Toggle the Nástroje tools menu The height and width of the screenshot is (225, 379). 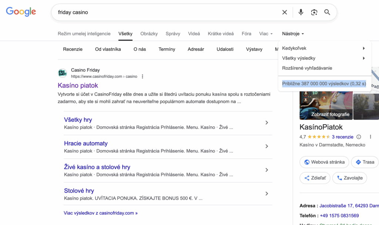coord(293,34)
